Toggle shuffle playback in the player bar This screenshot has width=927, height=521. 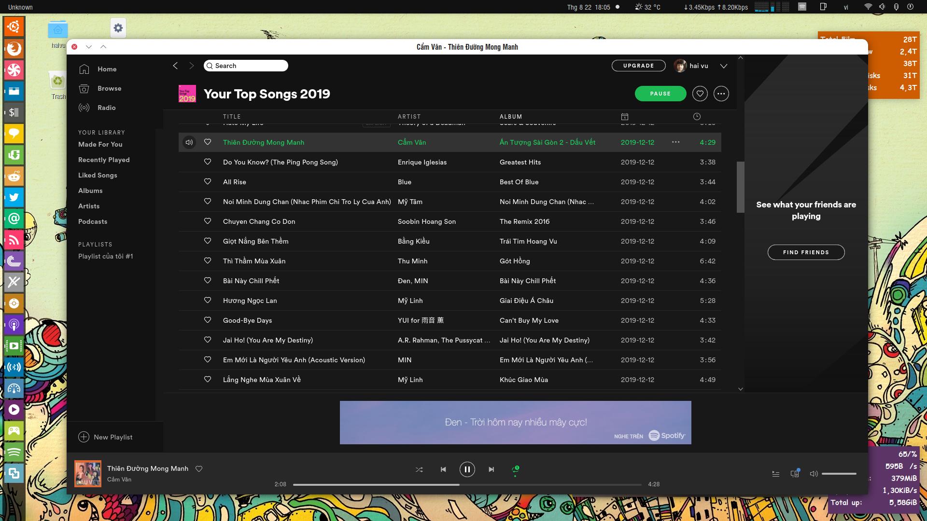coord(419,469)
